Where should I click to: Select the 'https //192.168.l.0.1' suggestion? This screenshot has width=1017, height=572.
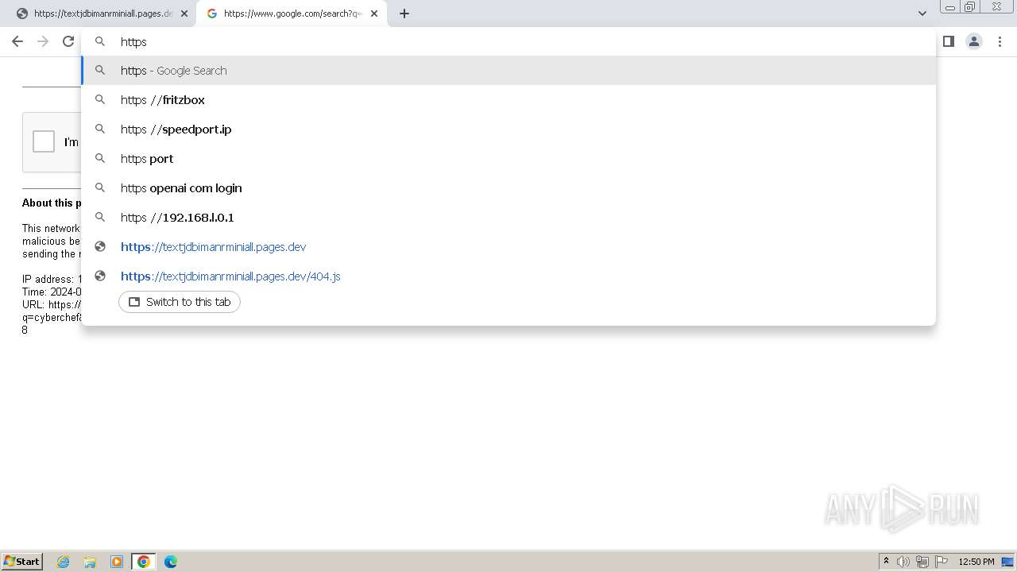508,218
